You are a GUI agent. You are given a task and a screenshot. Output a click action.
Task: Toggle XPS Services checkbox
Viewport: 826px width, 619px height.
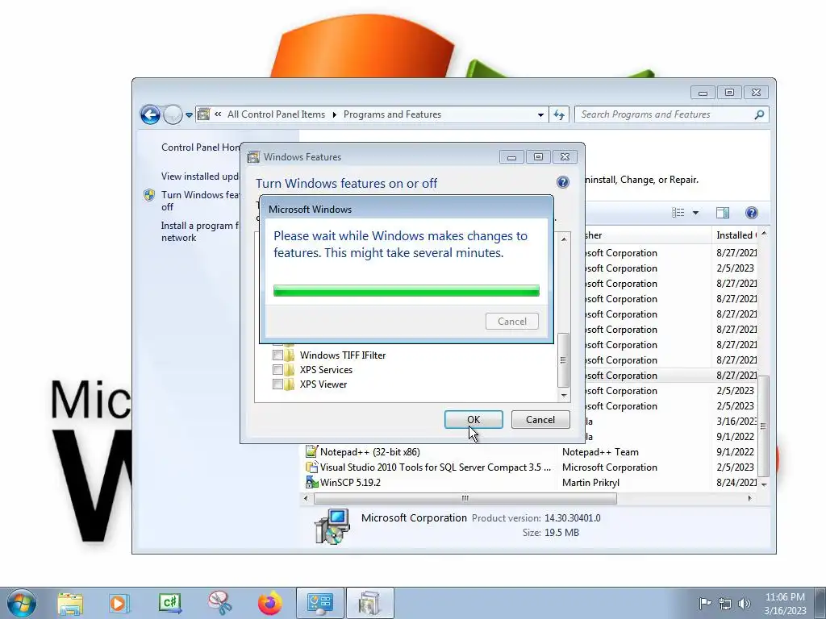(x=277, y=369)
